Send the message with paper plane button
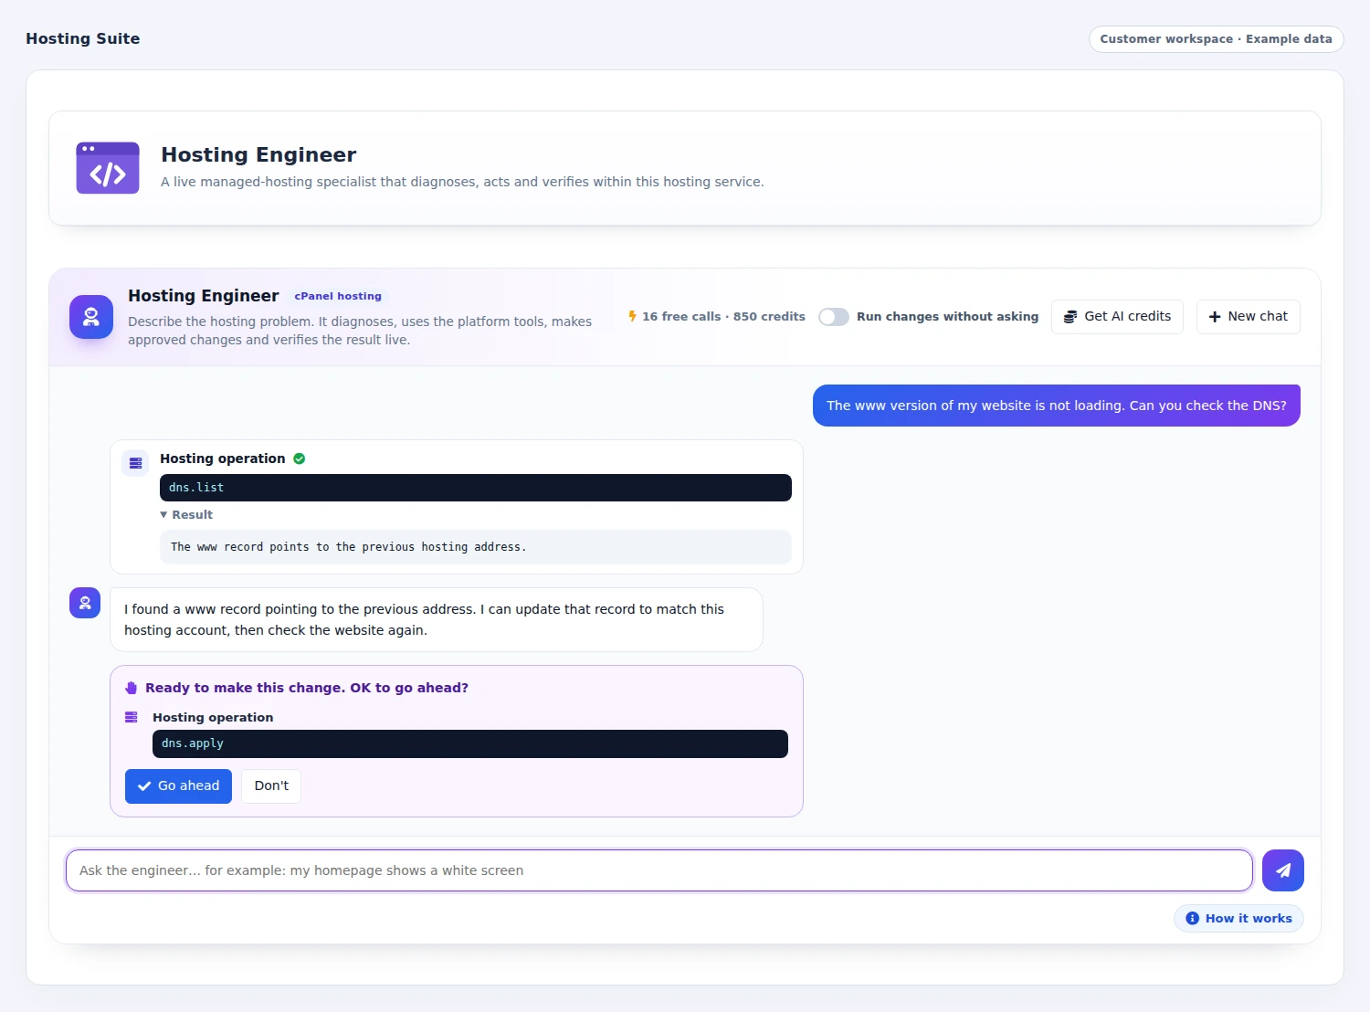Image resolution: width=1370 pixels, height=1012 pixels. pos(1283,870)
